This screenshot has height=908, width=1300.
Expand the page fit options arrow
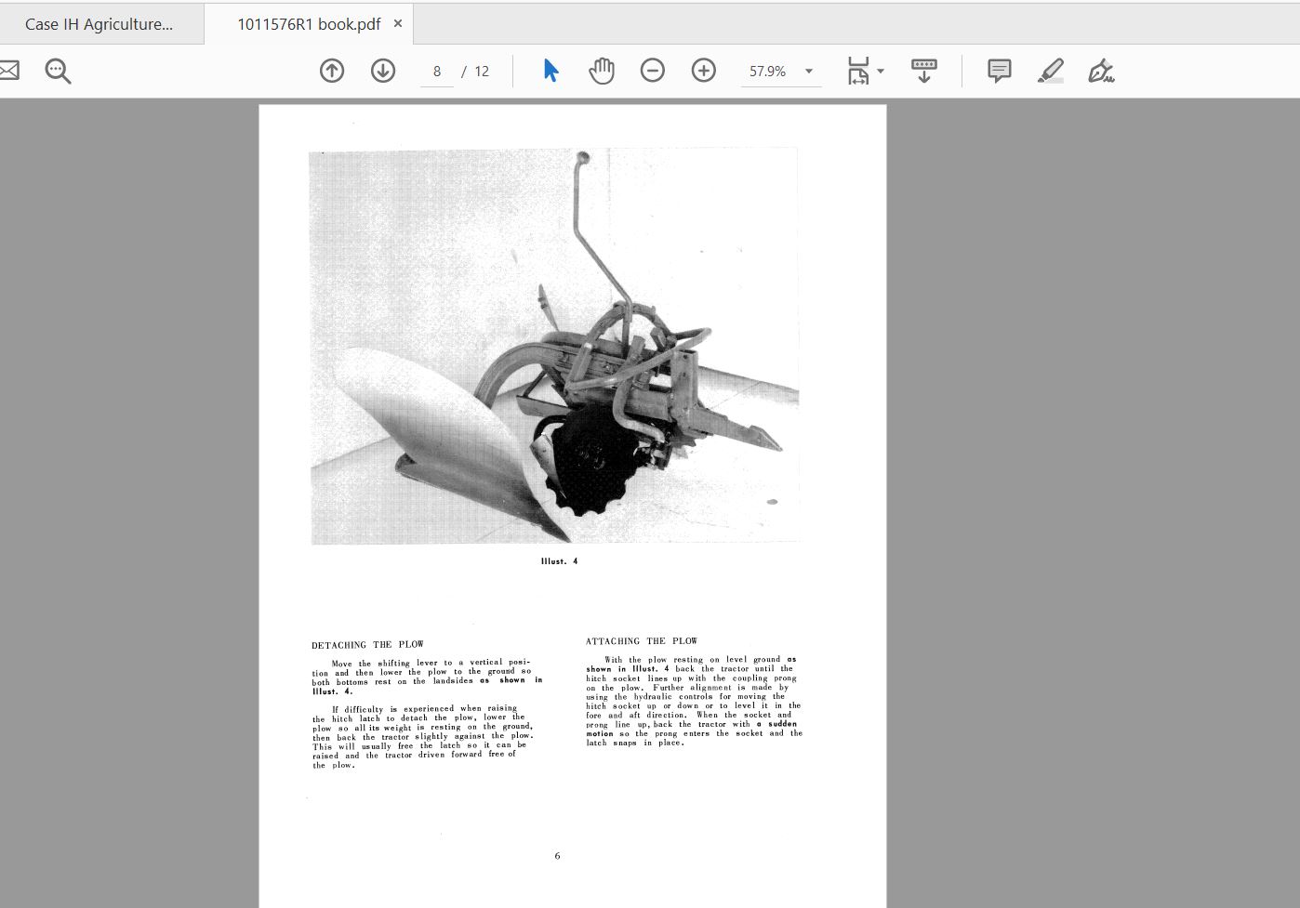pos(881,72)
